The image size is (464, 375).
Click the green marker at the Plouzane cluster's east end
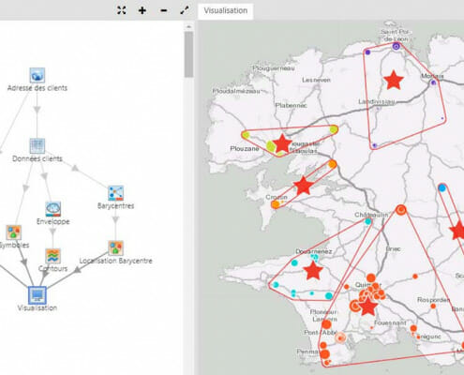[x=334, y=129]
